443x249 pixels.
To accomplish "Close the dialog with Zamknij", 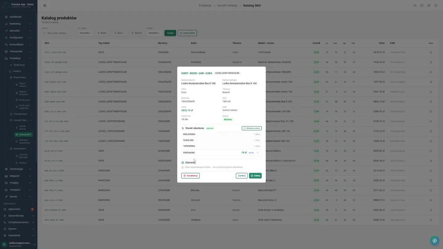I will tap(241, 176).
